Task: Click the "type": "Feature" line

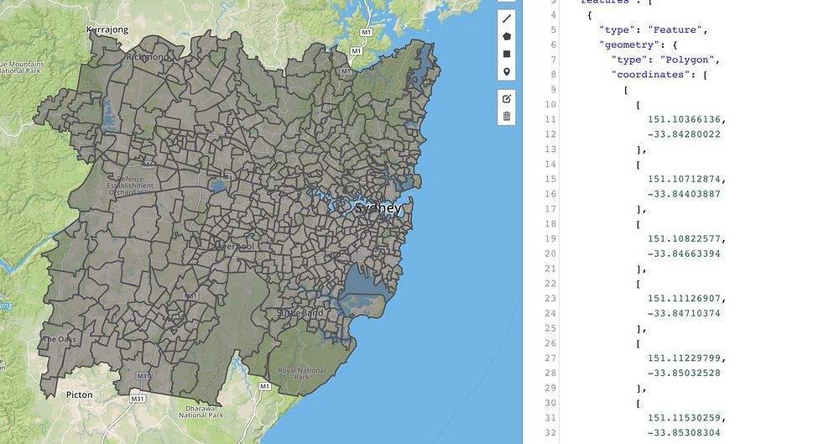Action: coord(654,30)
